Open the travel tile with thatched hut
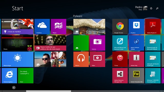Image resolution: width=164 pixels, height=92 pixels. (89, 27)
